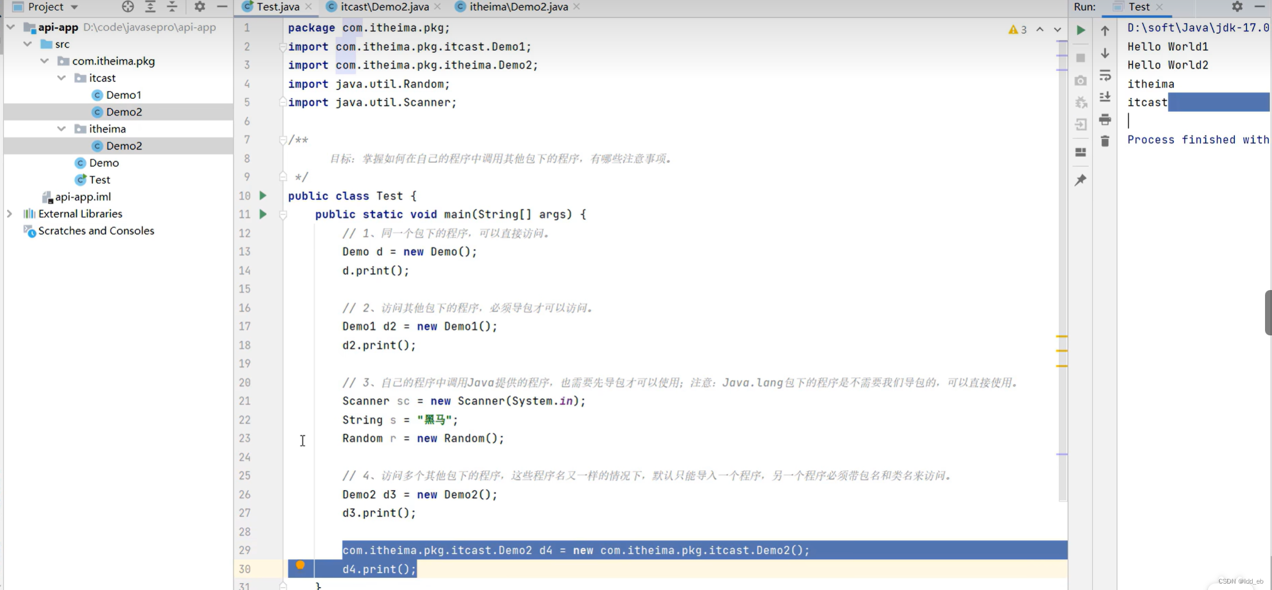Image resolution: width=1272 pixels, height=590 pixels.
Task: Stop the running process
Action: (1081, 58)
